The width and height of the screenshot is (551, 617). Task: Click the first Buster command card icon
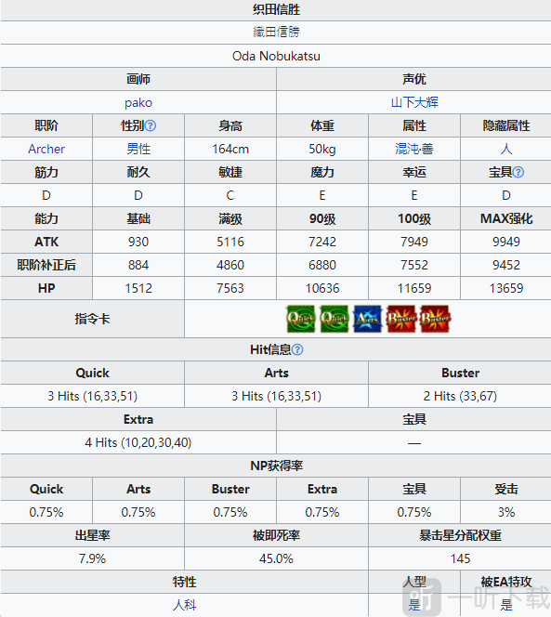(x=401, y=319)
